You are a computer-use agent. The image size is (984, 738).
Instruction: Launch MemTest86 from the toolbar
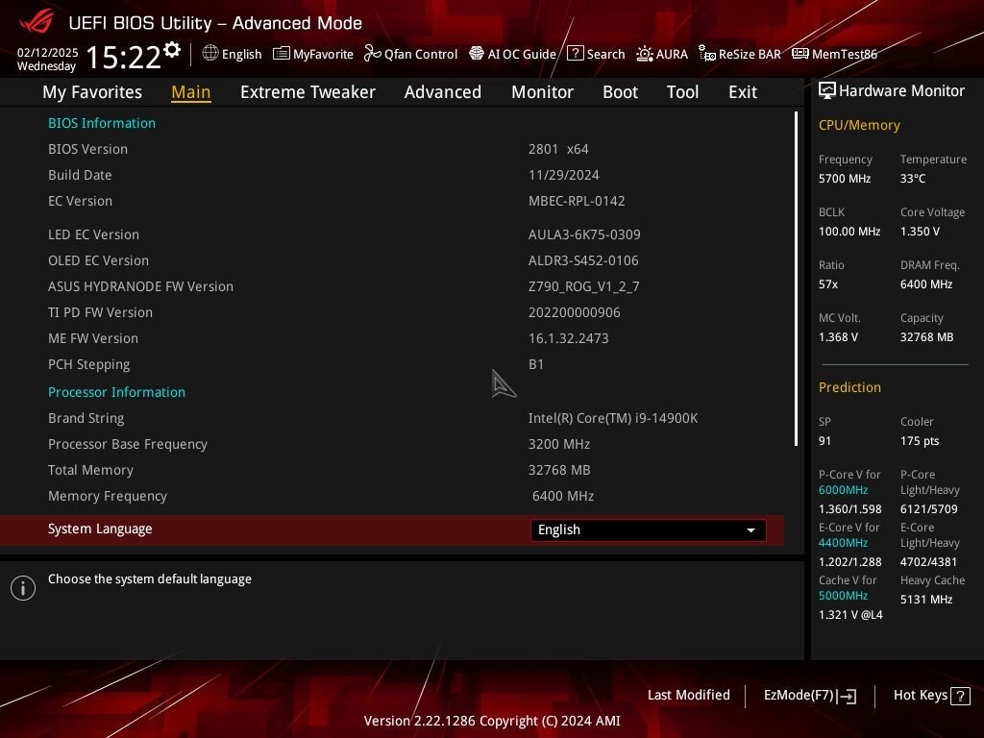(x=835, y=54)
